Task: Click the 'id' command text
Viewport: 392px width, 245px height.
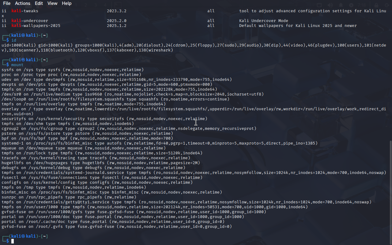Action: (14, 40)
